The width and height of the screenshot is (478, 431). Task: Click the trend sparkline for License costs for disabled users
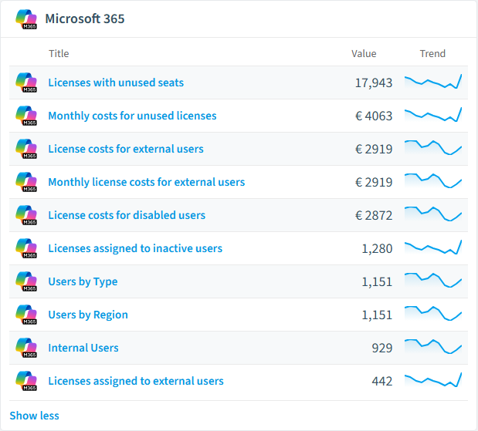pos(433,214)
